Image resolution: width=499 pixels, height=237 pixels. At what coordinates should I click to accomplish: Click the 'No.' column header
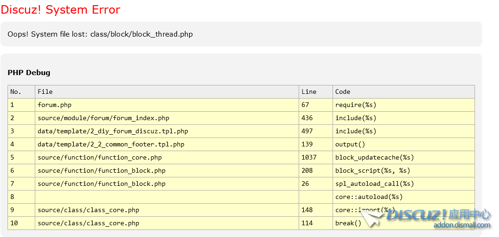[21, 92]
